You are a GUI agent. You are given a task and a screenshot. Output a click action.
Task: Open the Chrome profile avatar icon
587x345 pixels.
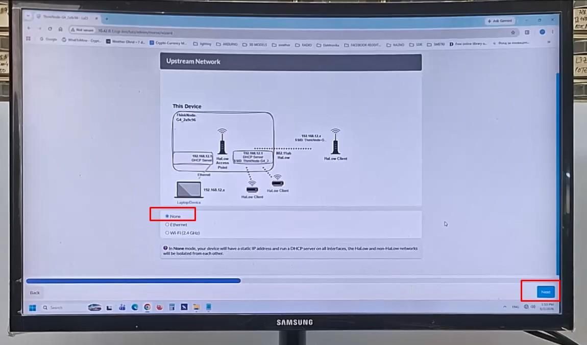(x=542, y=32)
